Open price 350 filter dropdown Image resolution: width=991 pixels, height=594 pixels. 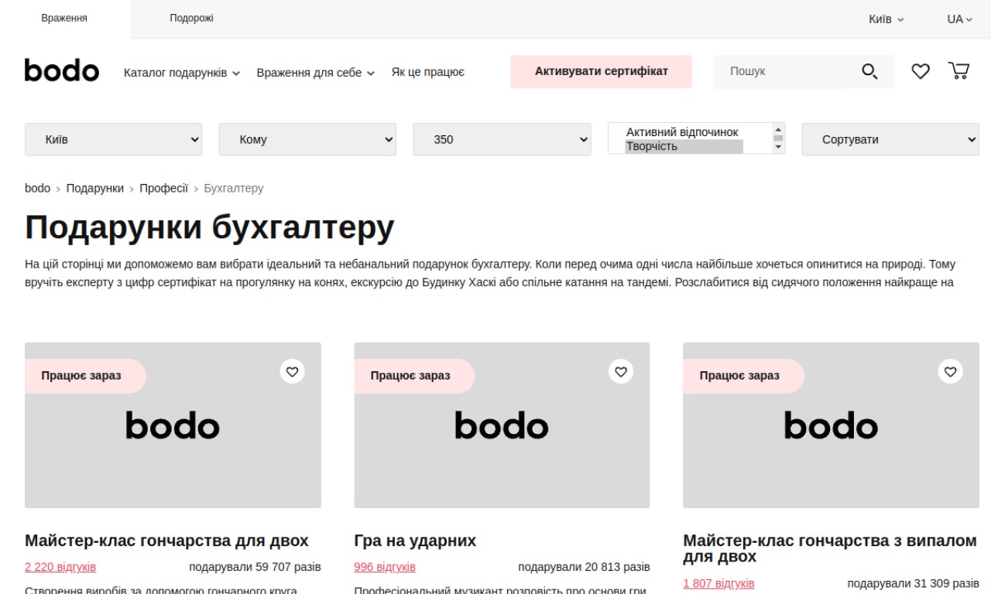[x=502, y=139]
